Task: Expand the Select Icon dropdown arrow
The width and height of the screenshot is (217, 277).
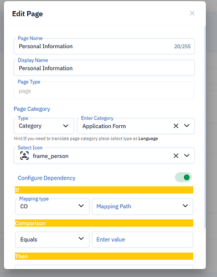Action: [x=187, y=156]
